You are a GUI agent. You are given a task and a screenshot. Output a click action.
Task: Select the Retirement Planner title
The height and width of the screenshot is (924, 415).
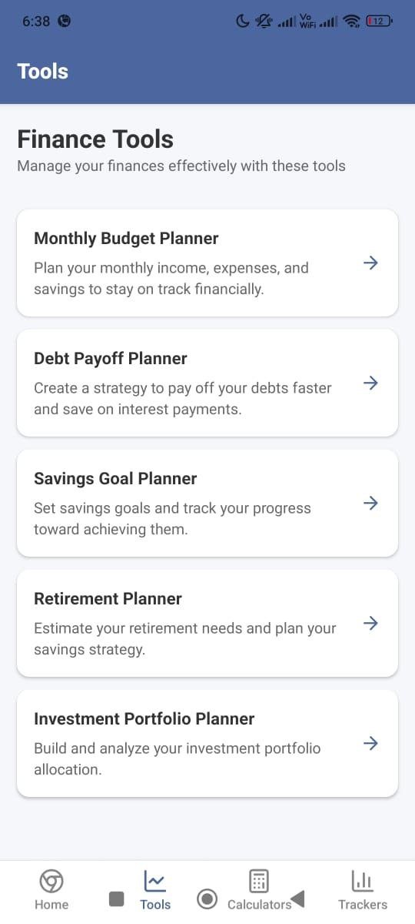point(108,599)
